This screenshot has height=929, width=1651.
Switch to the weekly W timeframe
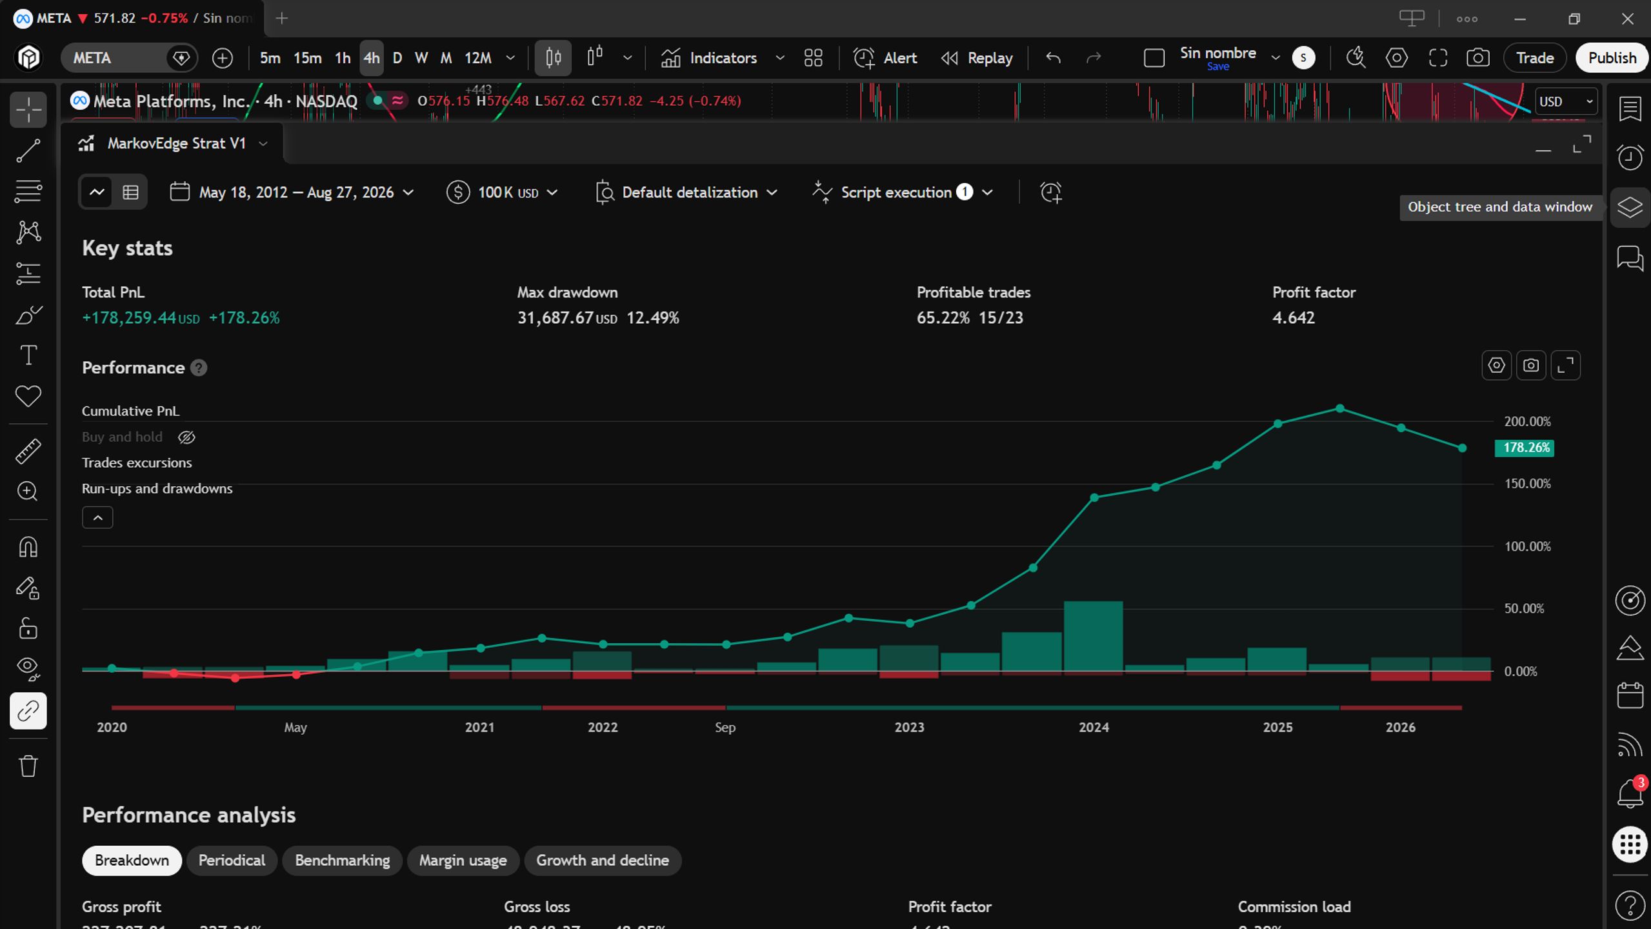coord(421,58)
